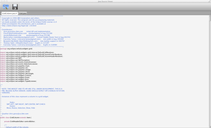Click the graphics.Rectangle import line
Screen dimensions: 211x128
(17, 74)
